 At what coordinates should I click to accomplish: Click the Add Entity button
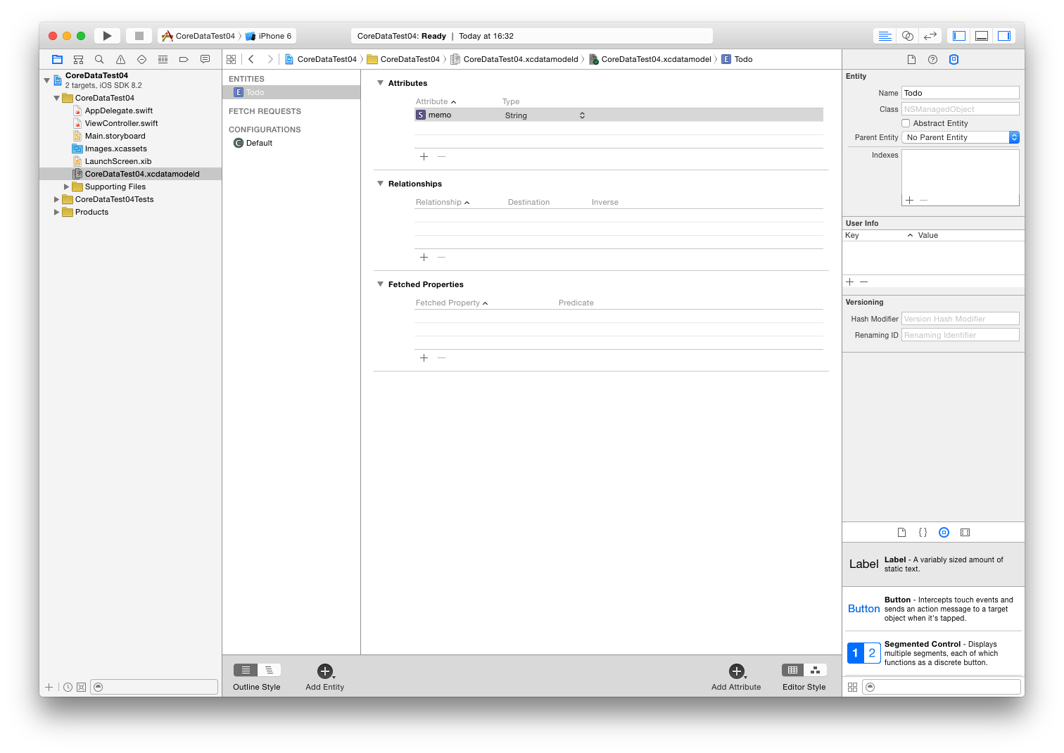click(324, 672)
